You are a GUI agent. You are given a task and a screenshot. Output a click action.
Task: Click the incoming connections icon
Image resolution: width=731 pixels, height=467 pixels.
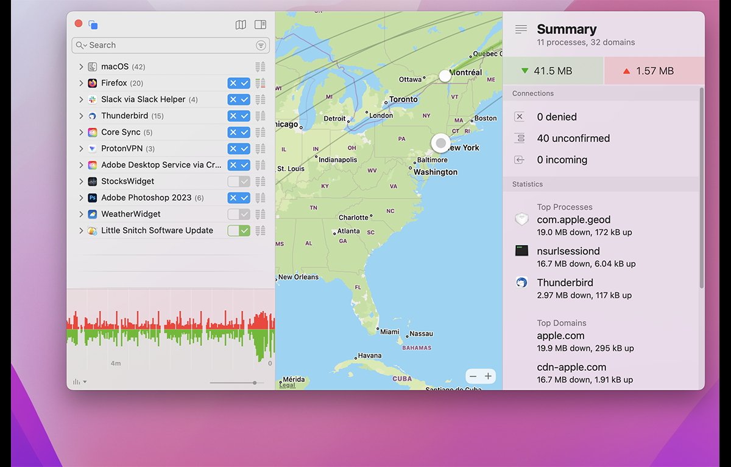[520, 160]
